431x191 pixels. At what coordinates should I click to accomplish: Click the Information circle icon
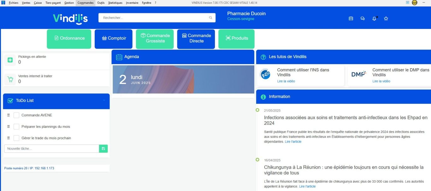pos(263,97)
